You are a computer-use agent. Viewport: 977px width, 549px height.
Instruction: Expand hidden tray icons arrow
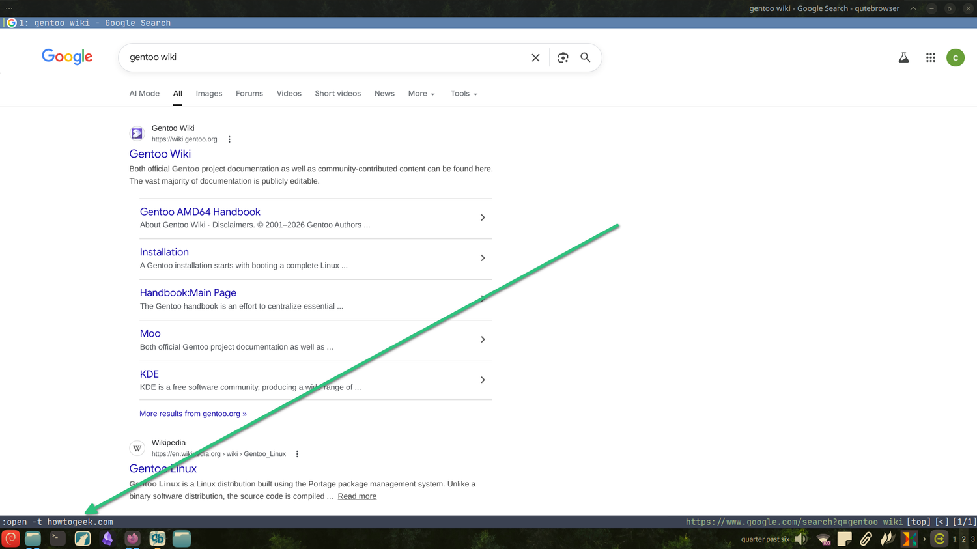pyautogui.click(x=924, y=539)
